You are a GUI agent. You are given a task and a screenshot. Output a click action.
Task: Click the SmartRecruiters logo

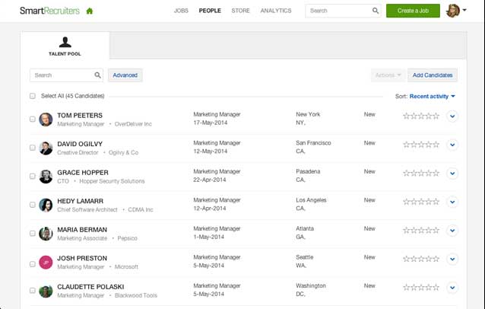point(50,11)
